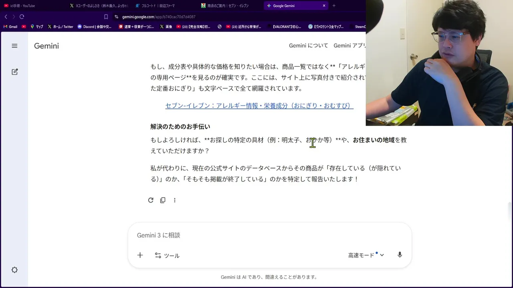Click the YouTube icon bookmark after Gmail
The height and width of the screenshot is (288, 513).
24,27
